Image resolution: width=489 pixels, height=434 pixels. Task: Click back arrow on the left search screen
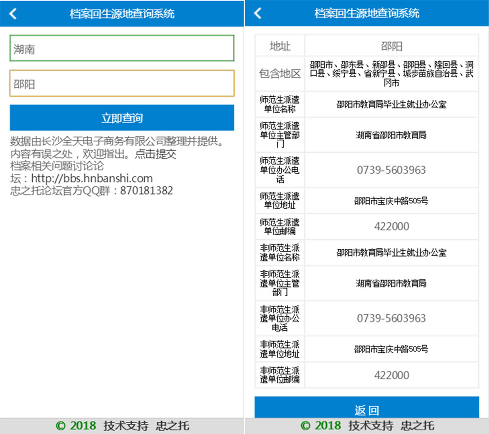pyautogui.click(x=13, y=14)
